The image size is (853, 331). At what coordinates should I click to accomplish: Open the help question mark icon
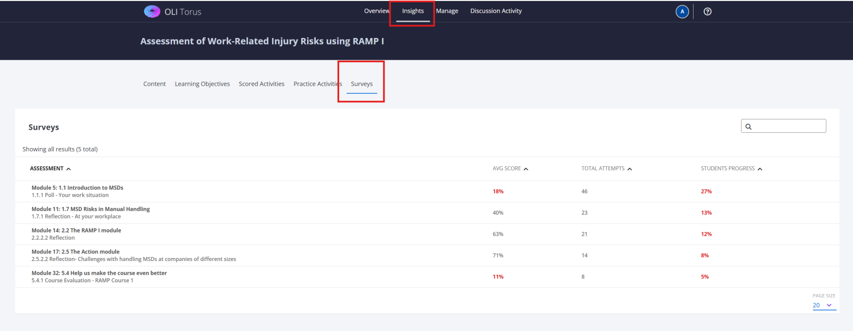[x=707, y=12]
